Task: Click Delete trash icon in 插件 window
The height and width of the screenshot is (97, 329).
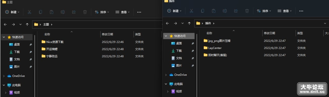Action: pyautogui.click(x=247, y=11)
